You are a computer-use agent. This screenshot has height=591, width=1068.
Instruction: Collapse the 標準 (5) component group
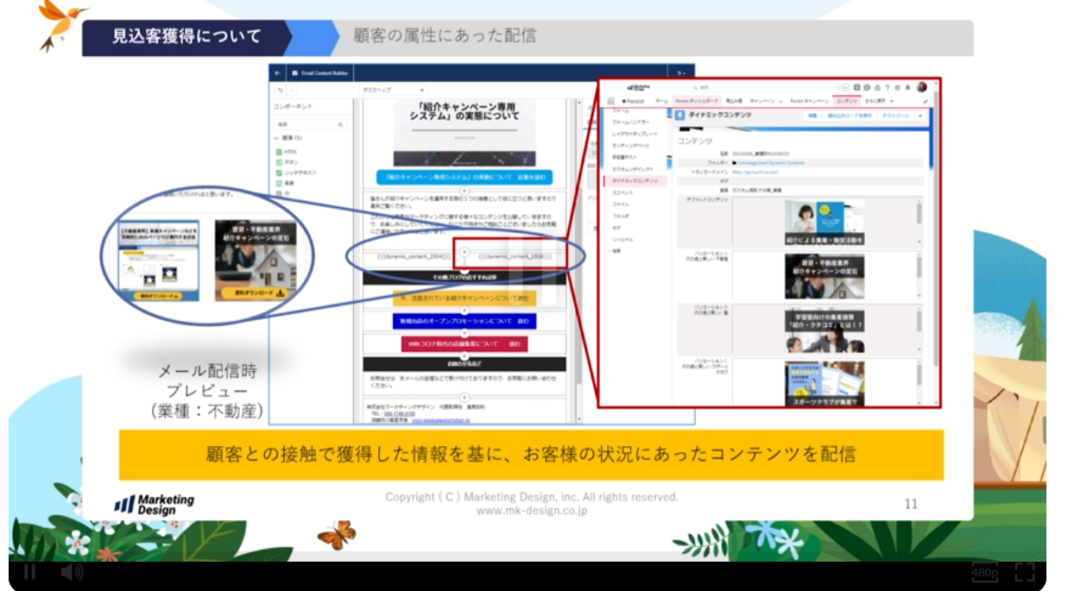tap(276, 138)
